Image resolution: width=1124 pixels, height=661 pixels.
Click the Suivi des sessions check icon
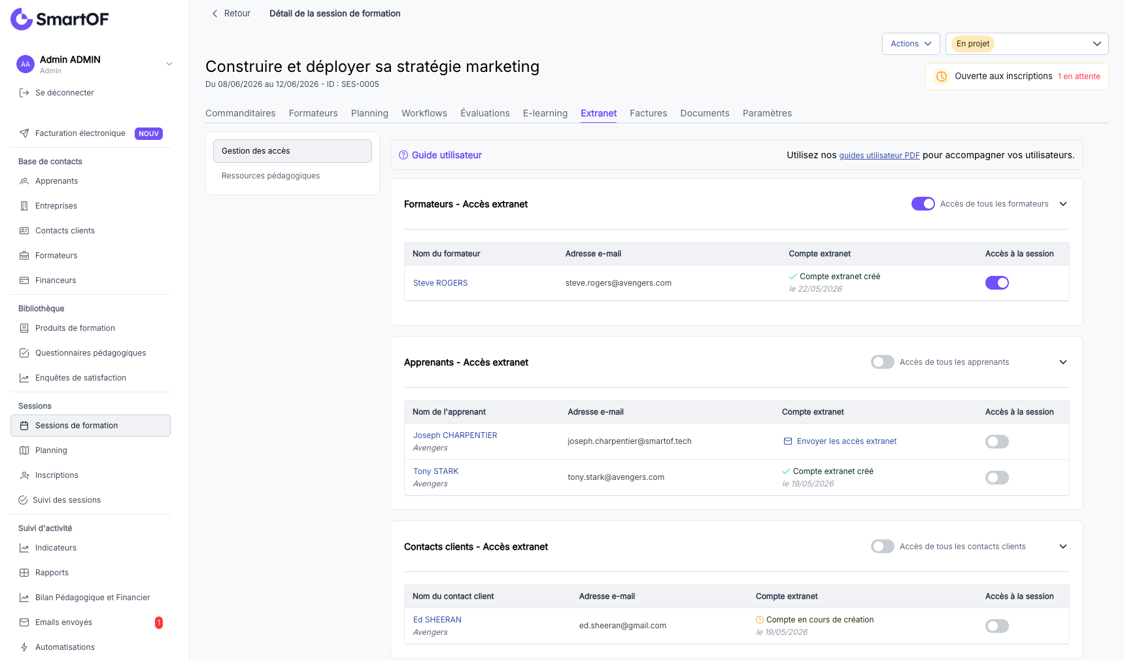tap(23, 500)
